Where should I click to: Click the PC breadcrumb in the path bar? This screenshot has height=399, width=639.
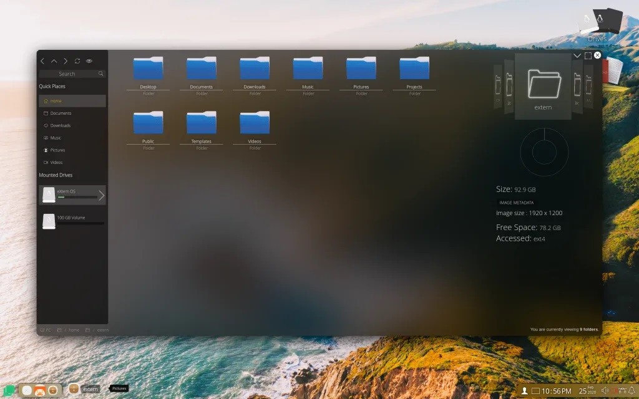pos(46,330)
